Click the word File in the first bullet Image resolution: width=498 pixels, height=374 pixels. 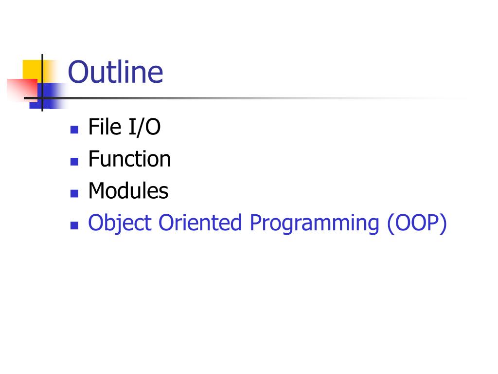click(105, 127)
